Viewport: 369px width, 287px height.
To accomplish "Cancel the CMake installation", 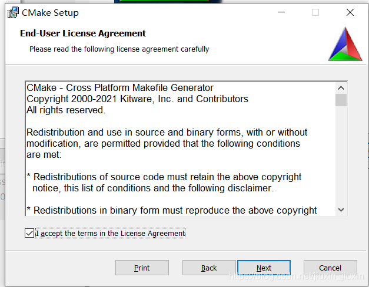I will click(x=330, y=268).
